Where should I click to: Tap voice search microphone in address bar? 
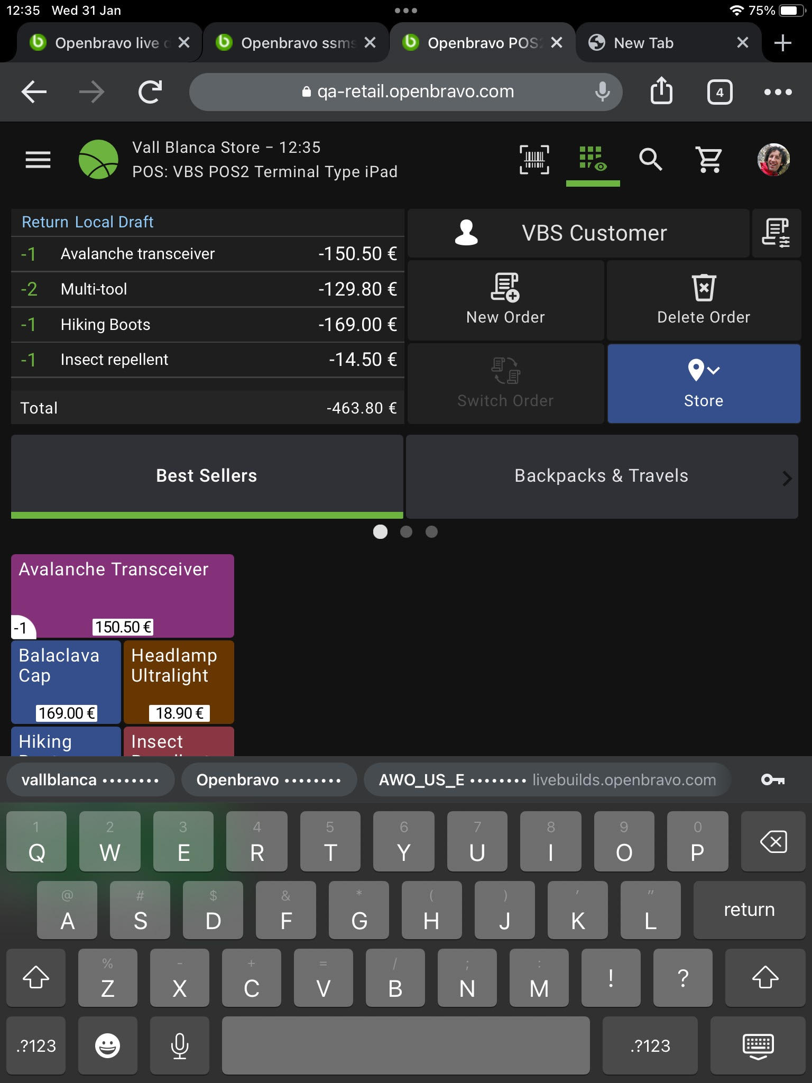602,92
